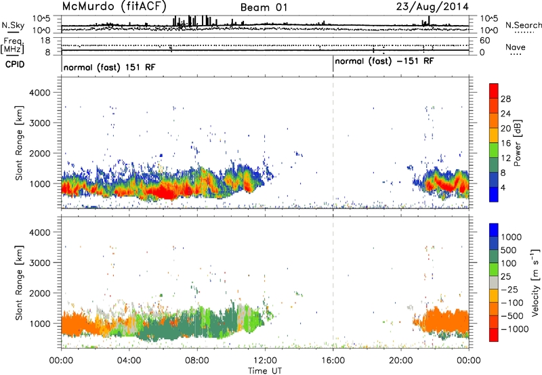The height and width of the screenshot is (375, 542).
Task: Click the 'Velocity [m s-1]' colorbar label
Action: tap(535, 282)
